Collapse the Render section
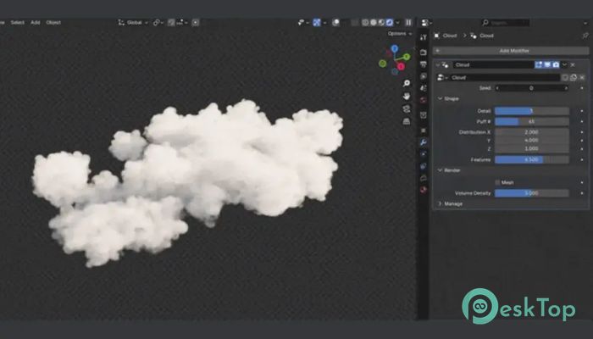This screenshot has height=339, width=593. pos(440,170)
